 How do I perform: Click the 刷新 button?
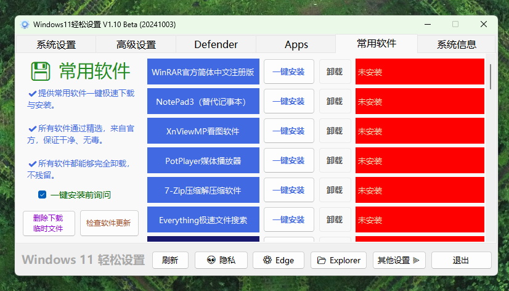170,260
